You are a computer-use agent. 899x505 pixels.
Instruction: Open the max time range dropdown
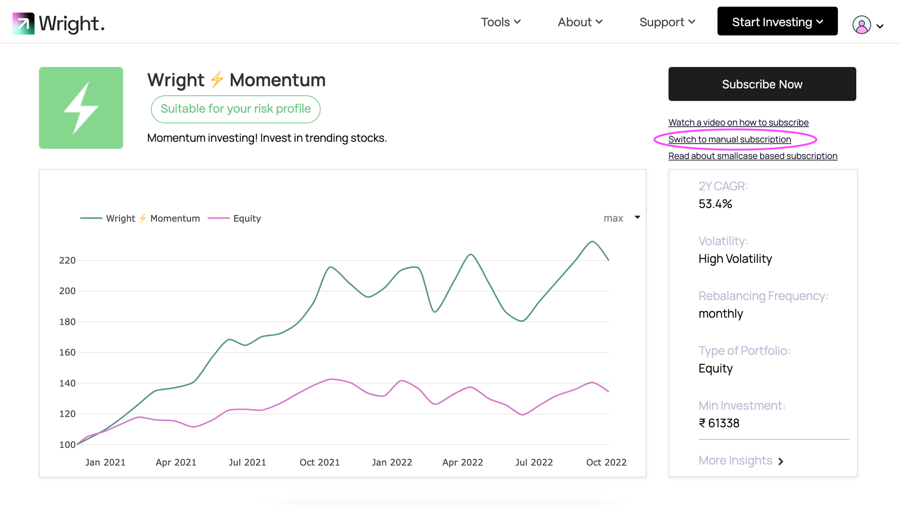tap(622, 218)
